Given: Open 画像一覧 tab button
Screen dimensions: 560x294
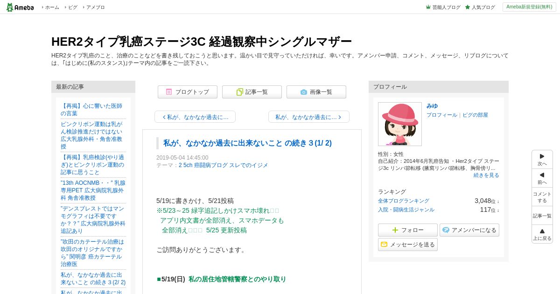Looking at the screenshot, I should pyautogui.click(x=316, y=92).
